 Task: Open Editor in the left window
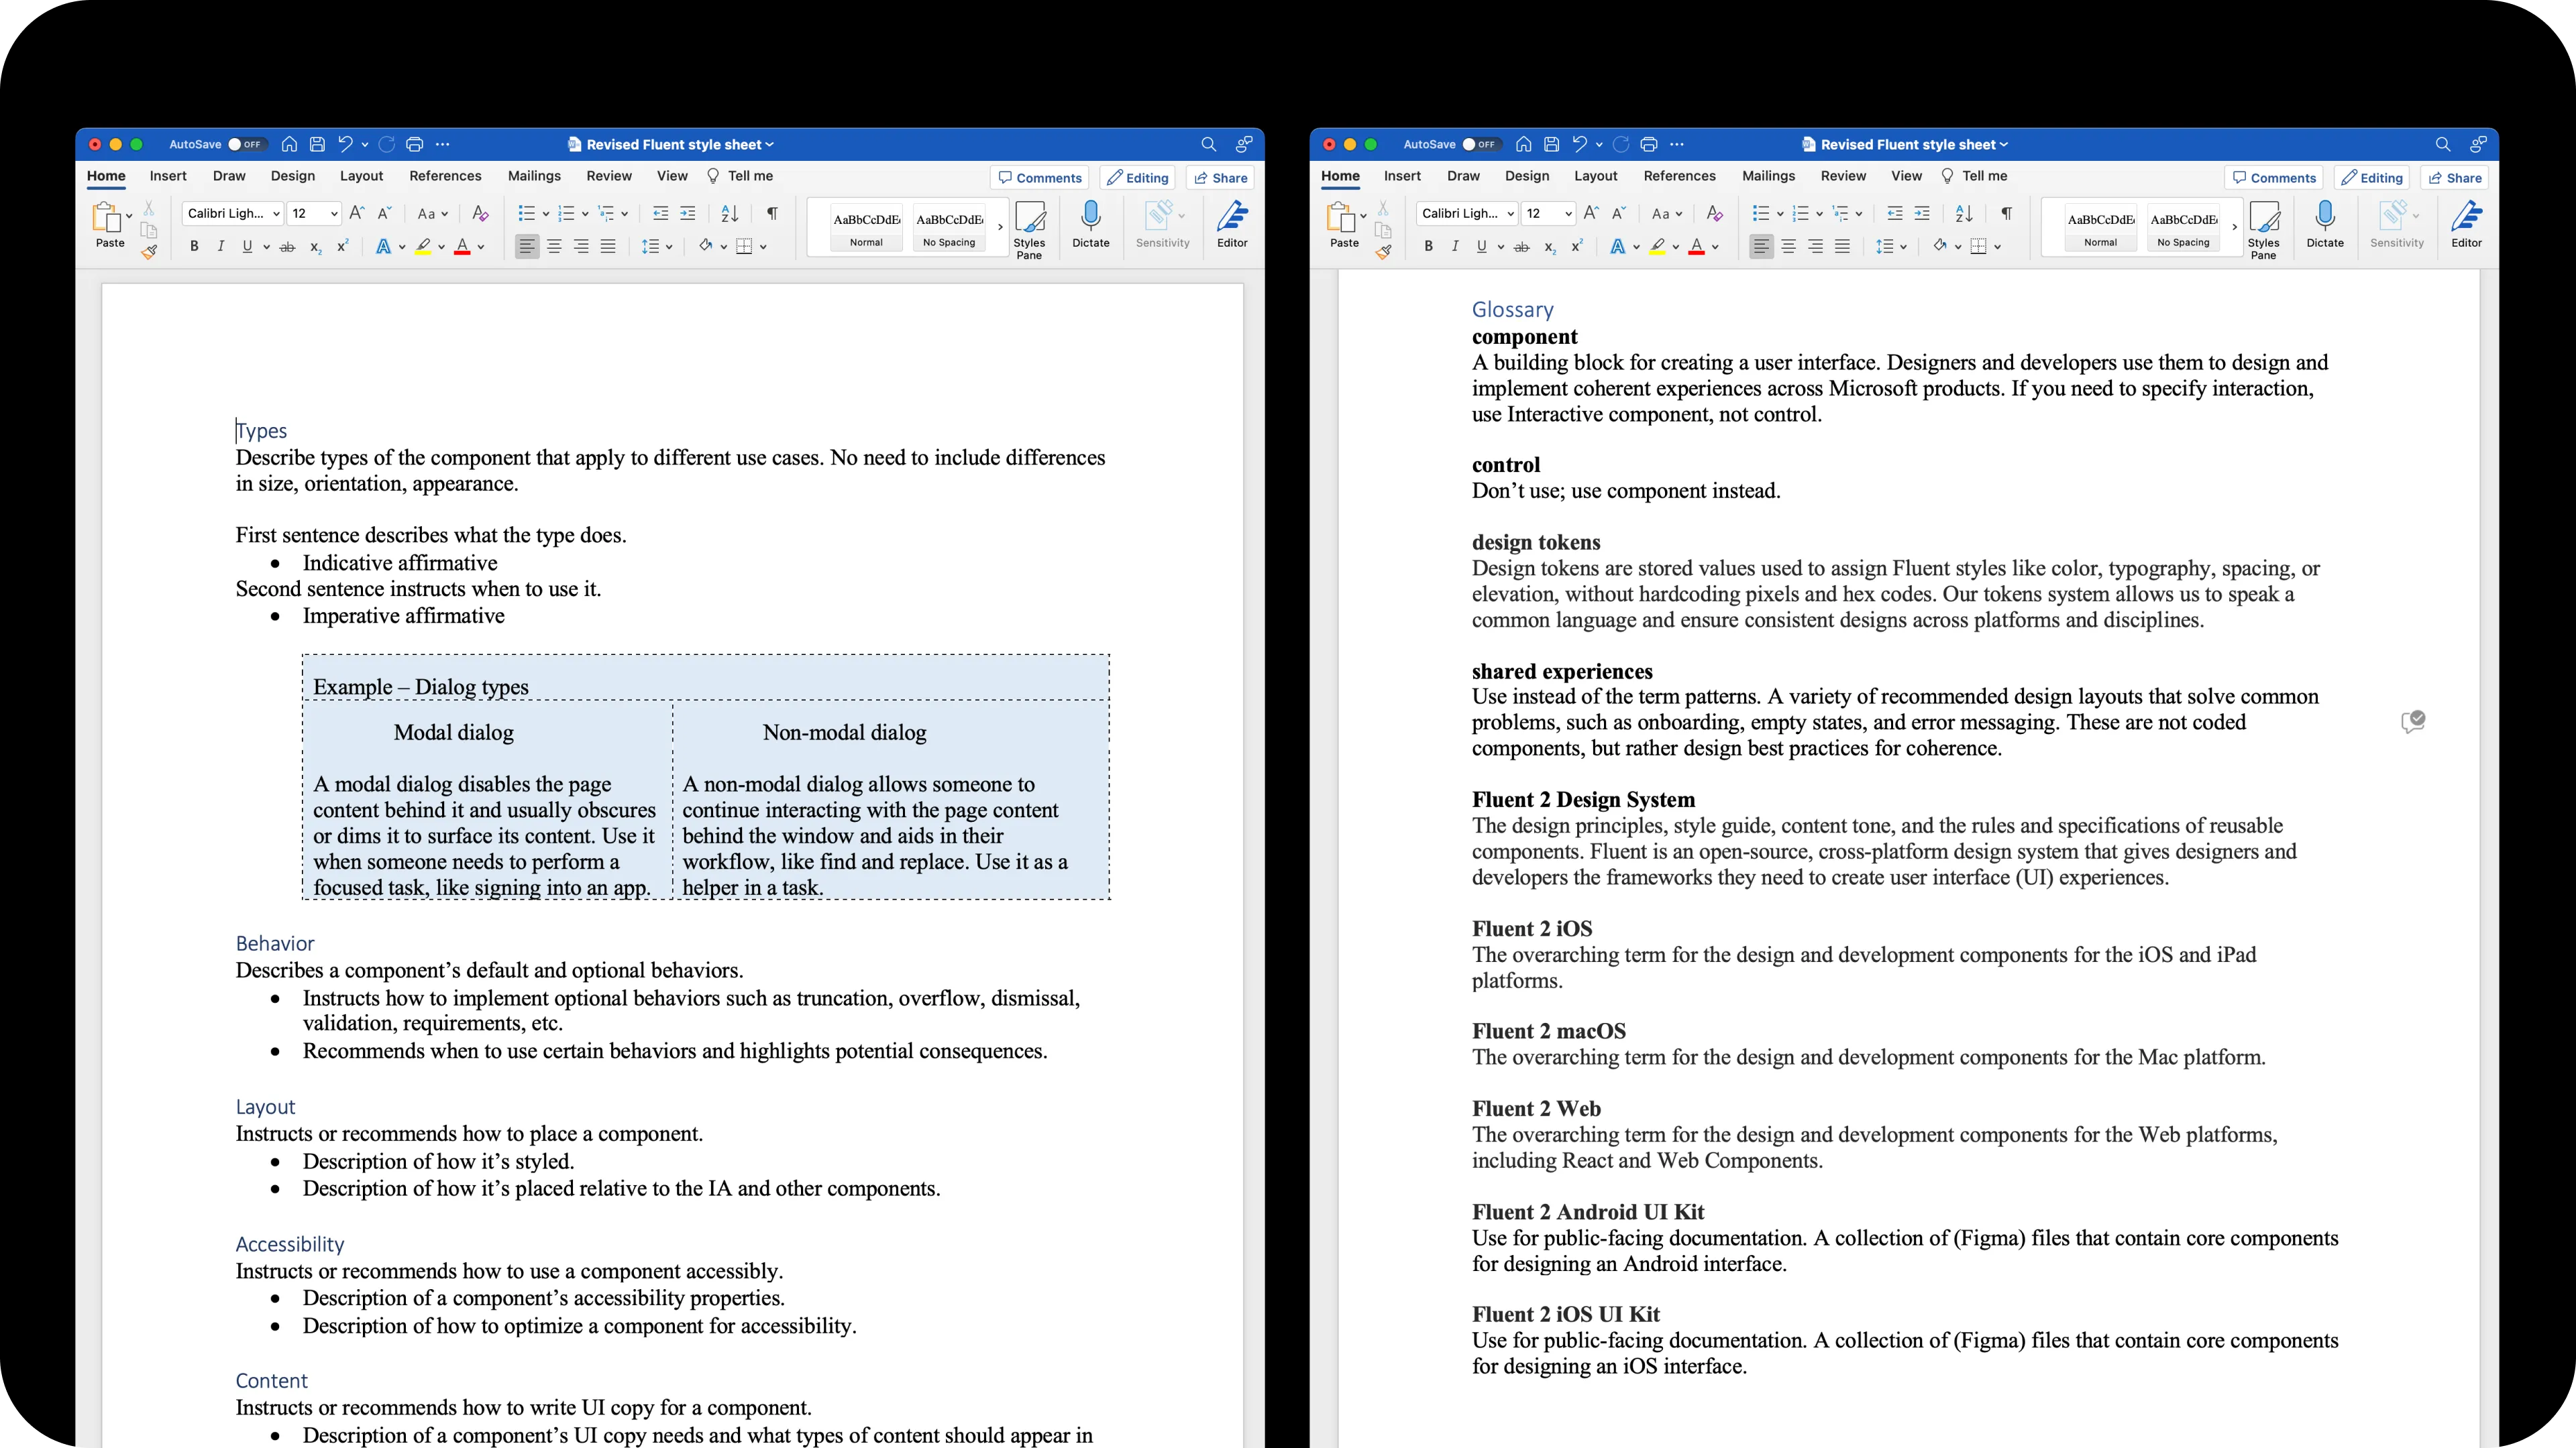[1232, 224]
